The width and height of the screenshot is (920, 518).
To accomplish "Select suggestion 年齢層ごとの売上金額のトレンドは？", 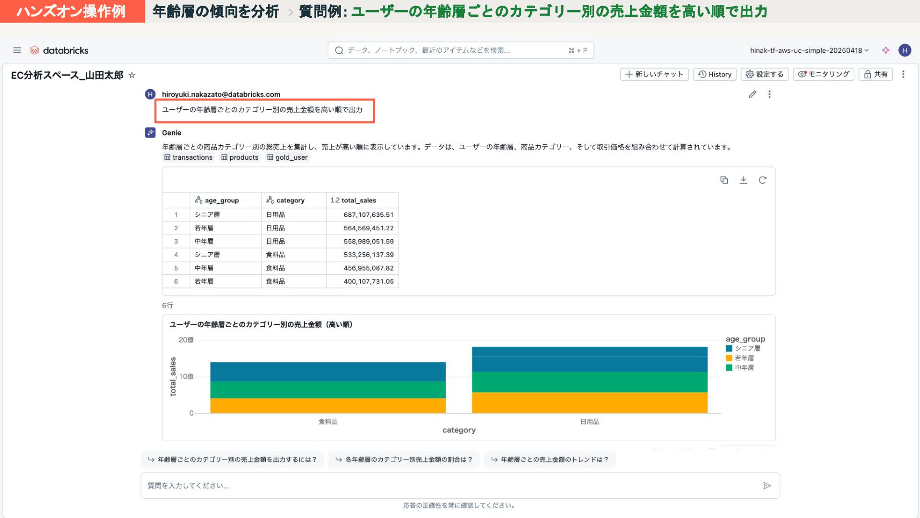I will 550,459.
